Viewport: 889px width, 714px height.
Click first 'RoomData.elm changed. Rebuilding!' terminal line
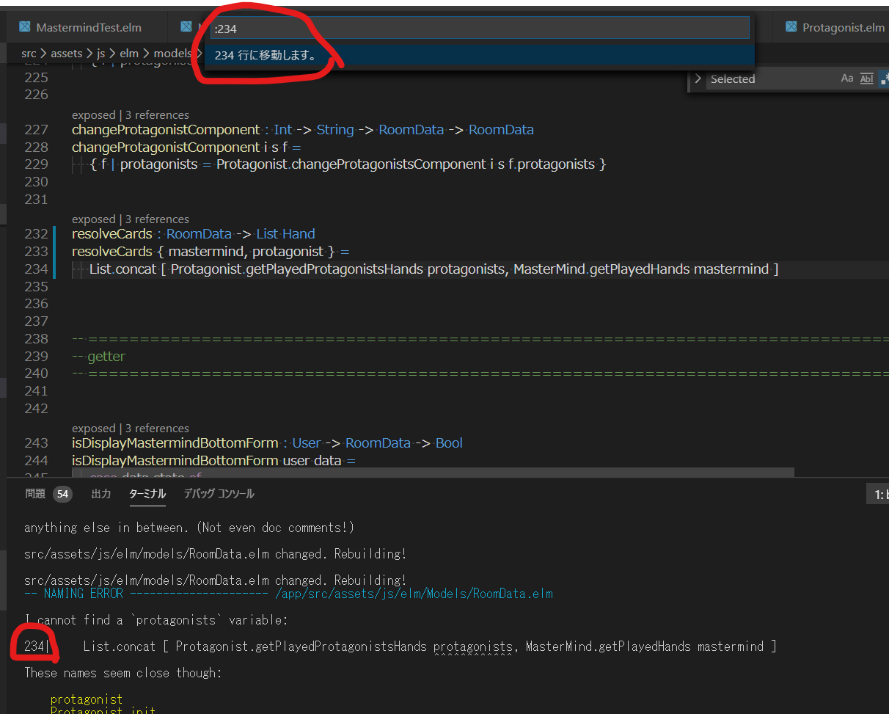(x=215, y=554)
